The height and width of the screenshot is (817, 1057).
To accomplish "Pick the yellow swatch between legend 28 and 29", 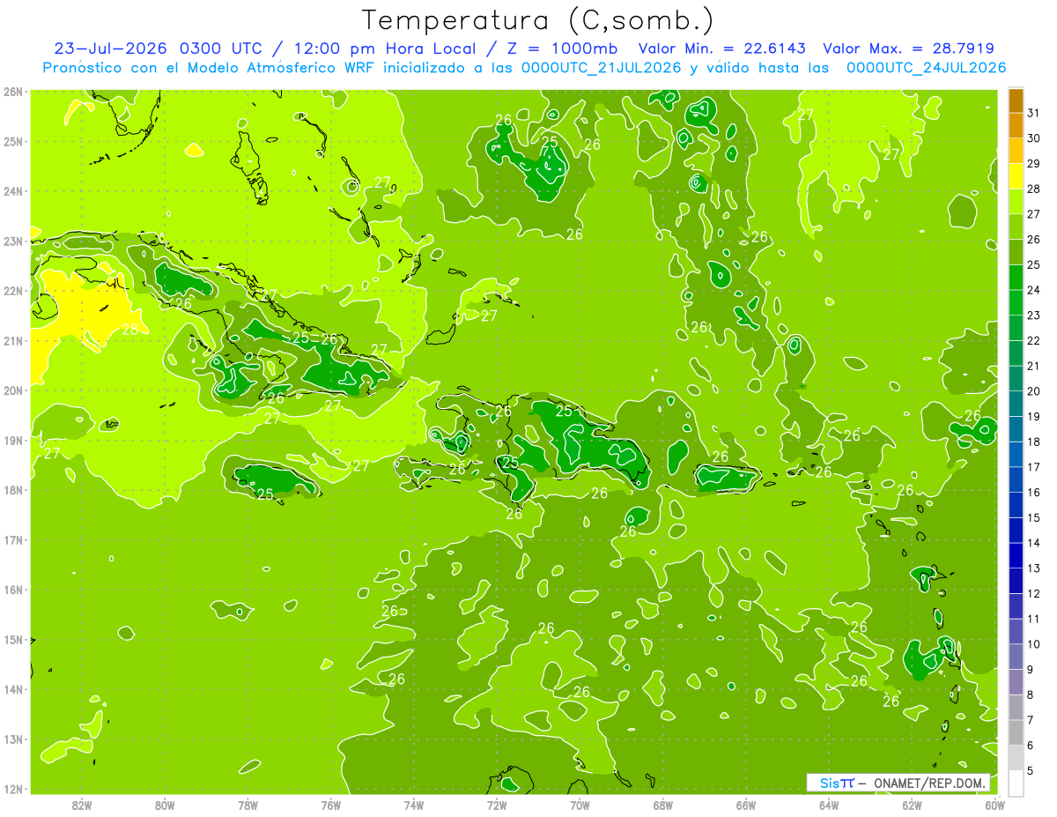I will click(1016, 176).
